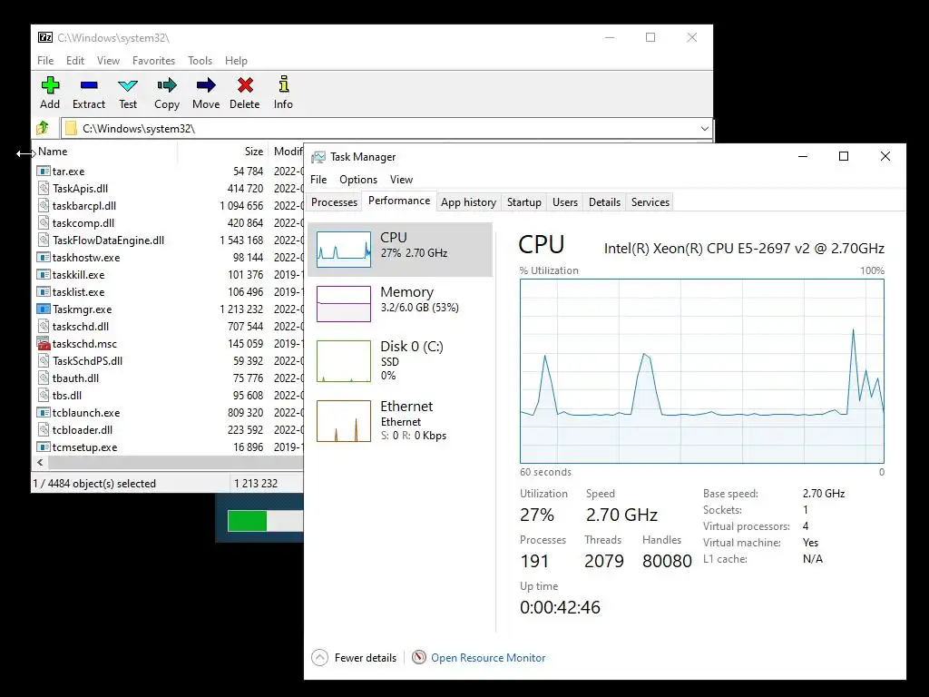Select the tbauth.dll row

coord(169,378)
